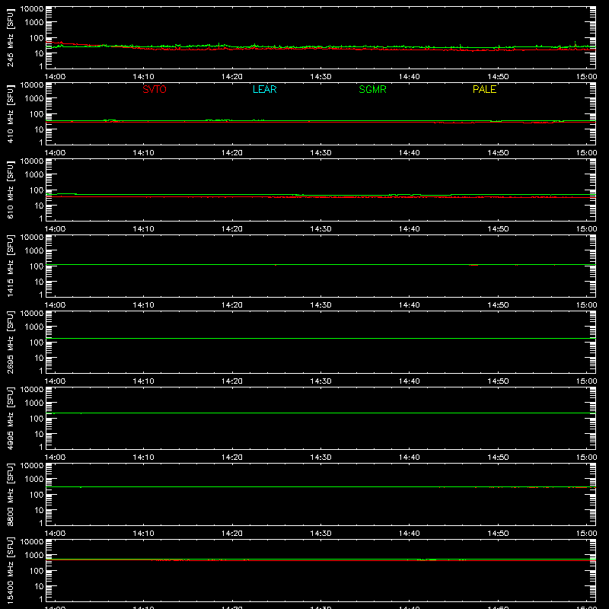
Task: Click the 100 tick on 610 MHz axis
Action: (37, 190)
